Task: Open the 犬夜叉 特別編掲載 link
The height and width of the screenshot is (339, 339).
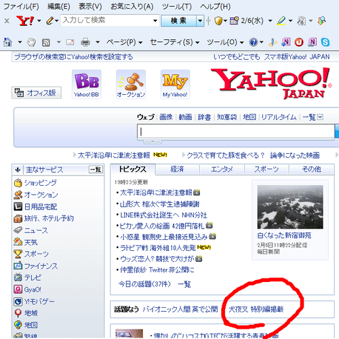Action: point(256,309)
